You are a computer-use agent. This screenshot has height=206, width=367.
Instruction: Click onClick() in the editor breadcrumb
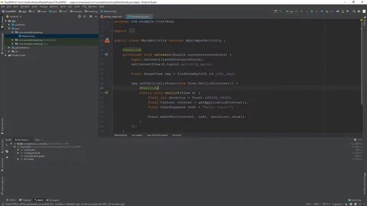click(x=177, y=135)
